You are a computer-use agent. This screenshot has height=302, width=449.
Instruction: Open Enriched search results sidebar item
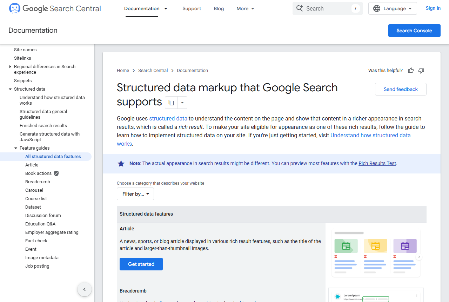[x=43, y=126]
